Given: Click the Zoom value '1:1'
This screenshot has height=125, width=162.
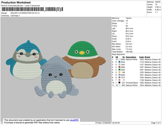Looking at the screenshot, I should click(x=156, y=12).
